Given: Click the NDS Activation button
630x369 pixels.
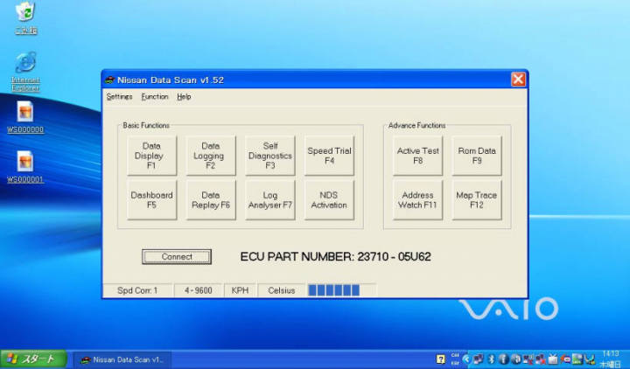Looking at the screenshot, I should click(329, 199).
